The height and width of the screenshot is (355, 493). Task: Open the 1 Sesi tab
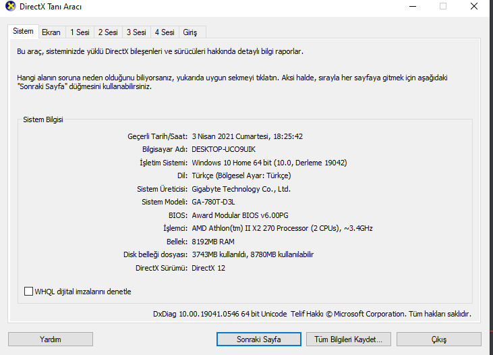point(80,32)
